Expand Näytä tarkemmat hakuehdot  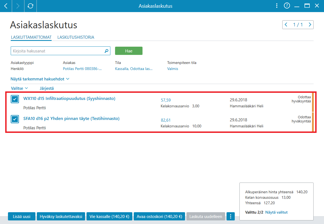(40, 79)
